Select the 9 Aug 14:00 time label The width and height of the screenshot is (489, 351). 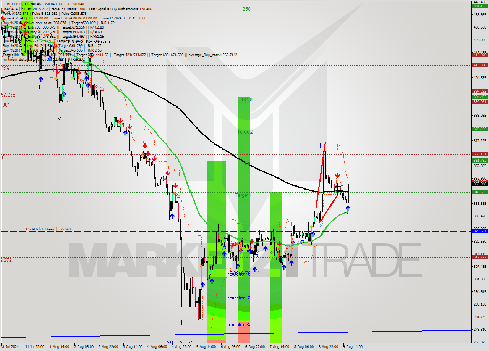pyautogui.click(x=353, y=347)
